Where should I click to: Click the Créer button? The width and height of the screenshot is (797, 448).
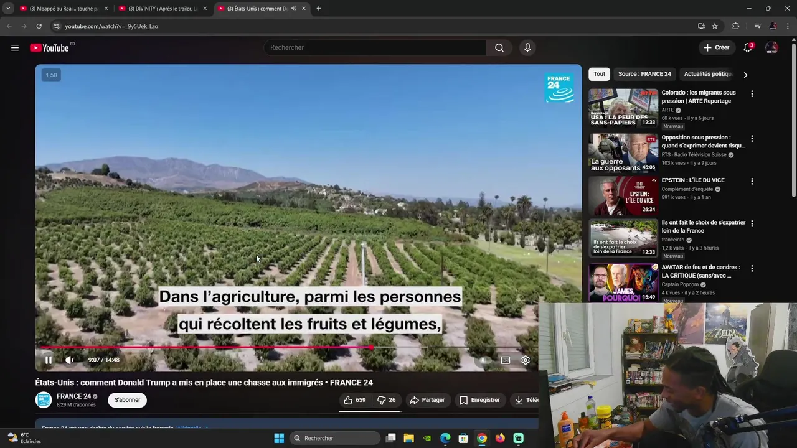717,47
